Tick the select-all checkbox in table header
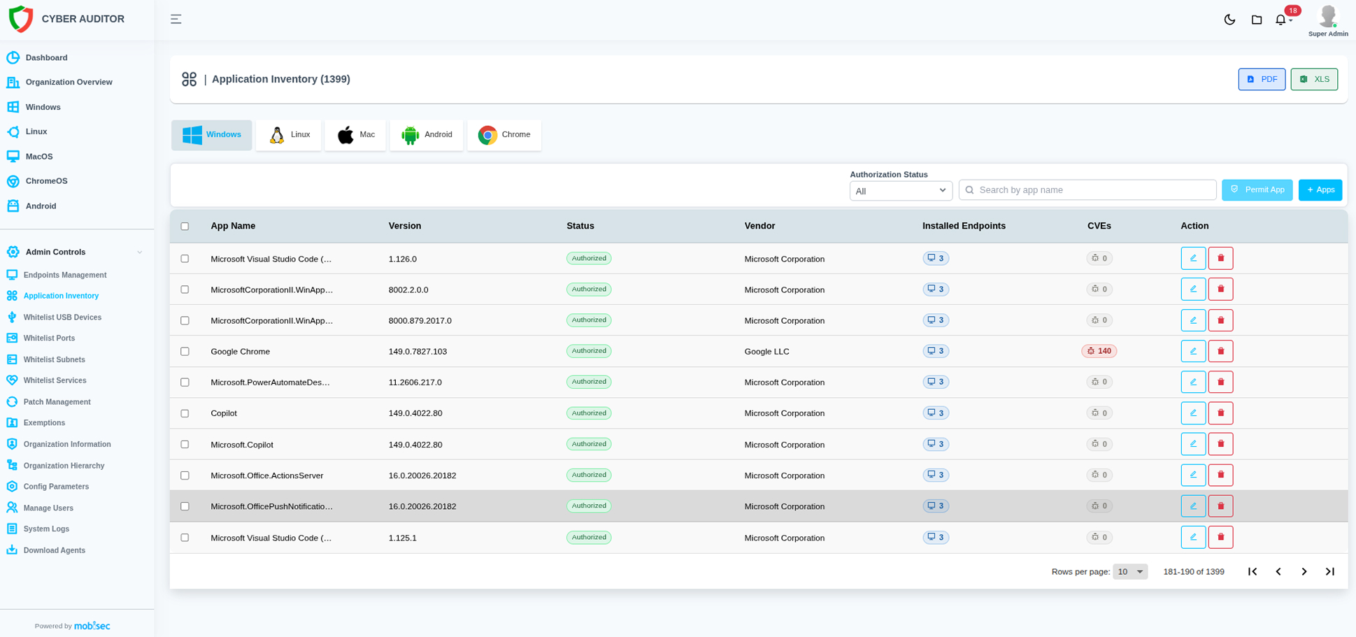The image size is (1356, 637). (x=185, y=227)
